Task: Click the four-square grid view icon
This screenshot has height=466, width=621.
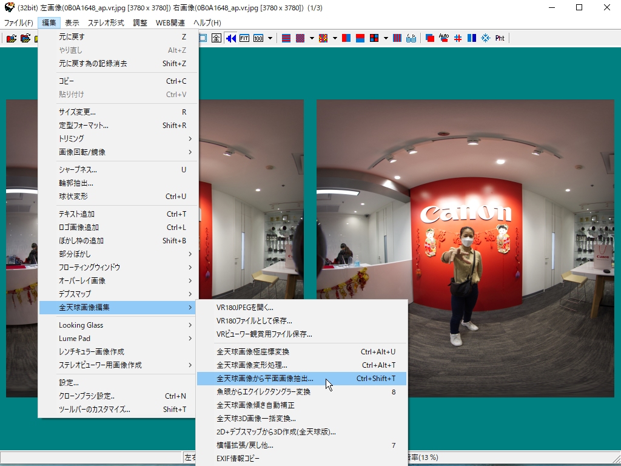Action: coord(374,38)
